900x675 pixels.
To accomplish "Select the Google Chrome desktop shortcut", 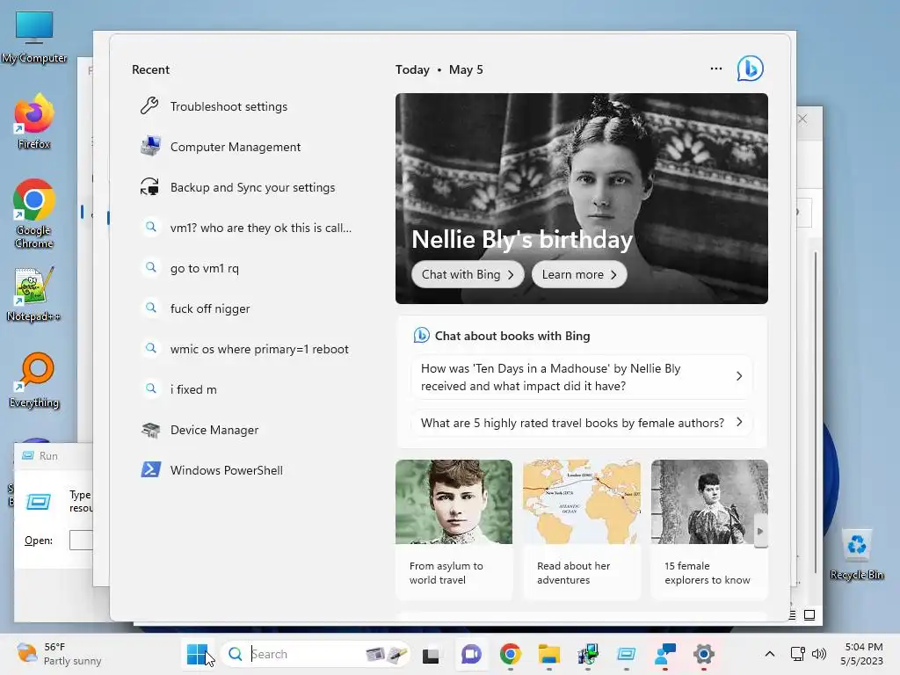I will (34, 214).
